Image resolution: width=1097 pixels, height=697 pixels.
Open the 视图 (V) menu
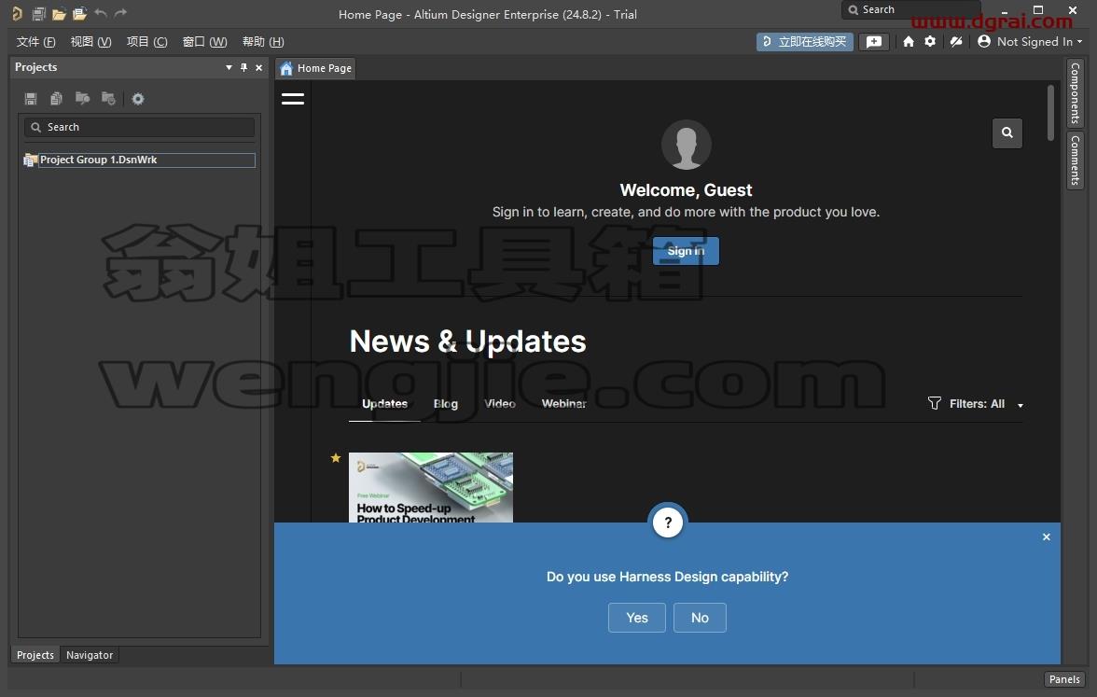click(x=91, y=42)
